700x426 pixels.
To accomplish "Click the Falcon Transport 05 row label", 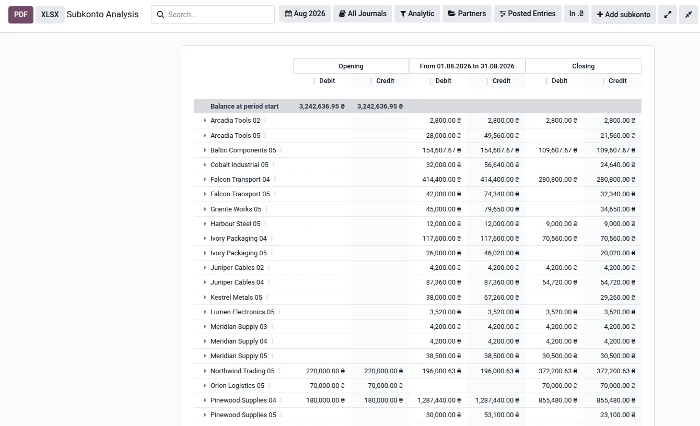I will click(x=240, y=194).
